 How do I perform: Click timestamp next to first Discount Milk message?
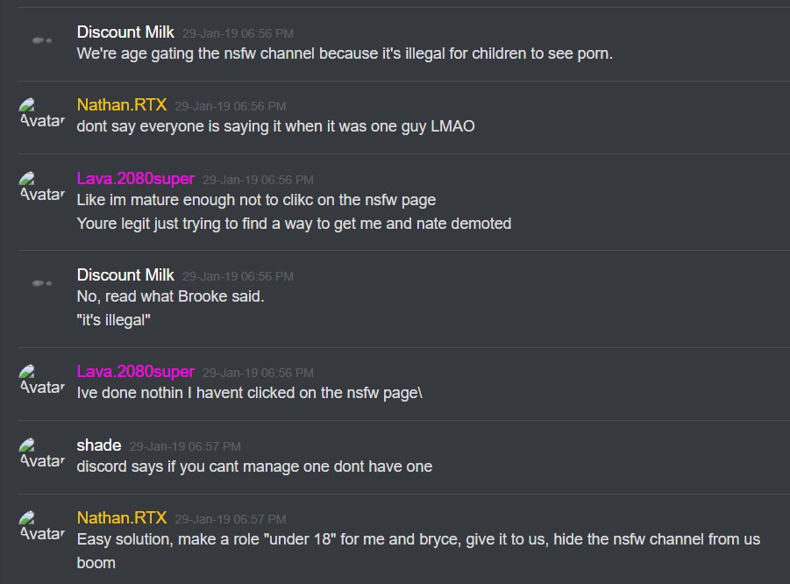(238, 33)
